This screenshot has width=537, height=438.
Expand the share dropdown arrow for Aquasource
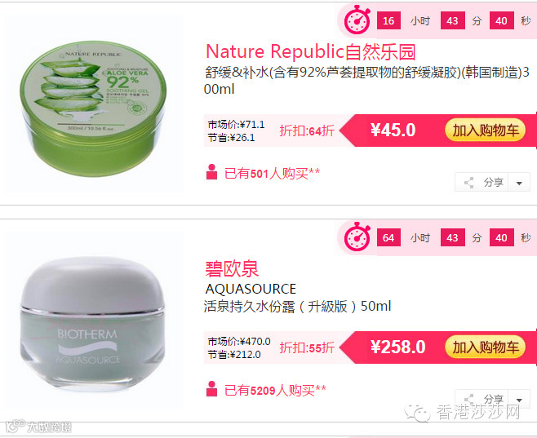pos(519,400)
